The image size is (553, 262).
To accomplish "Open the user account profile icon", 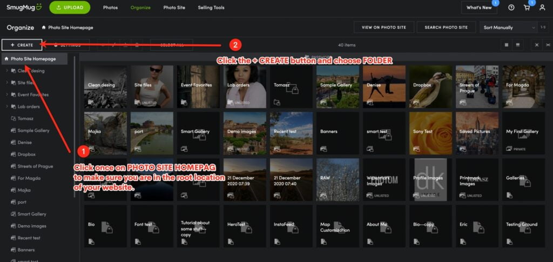I will pyautogui.click(x=542, y=8).
